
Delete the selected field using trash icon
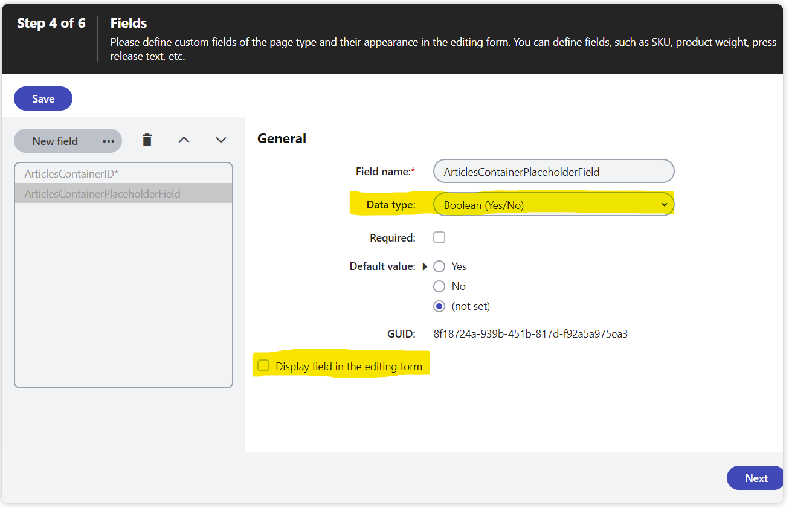(x=147, y=140)
